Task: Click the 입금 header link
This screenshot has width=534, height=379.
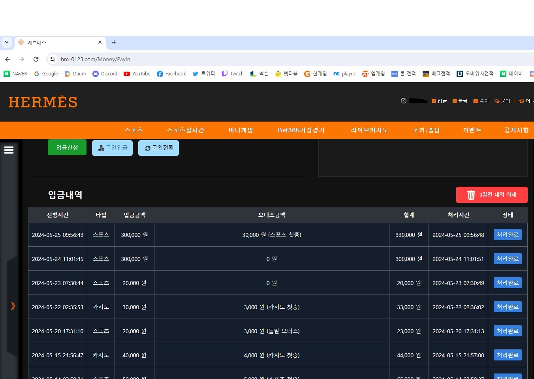Action: (x=439, y=101)
